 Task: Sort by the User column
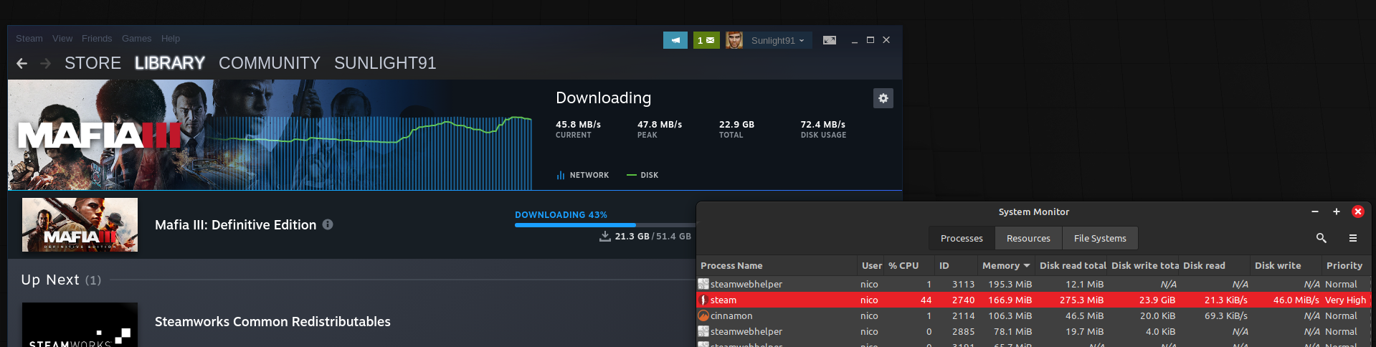[871, 266]
